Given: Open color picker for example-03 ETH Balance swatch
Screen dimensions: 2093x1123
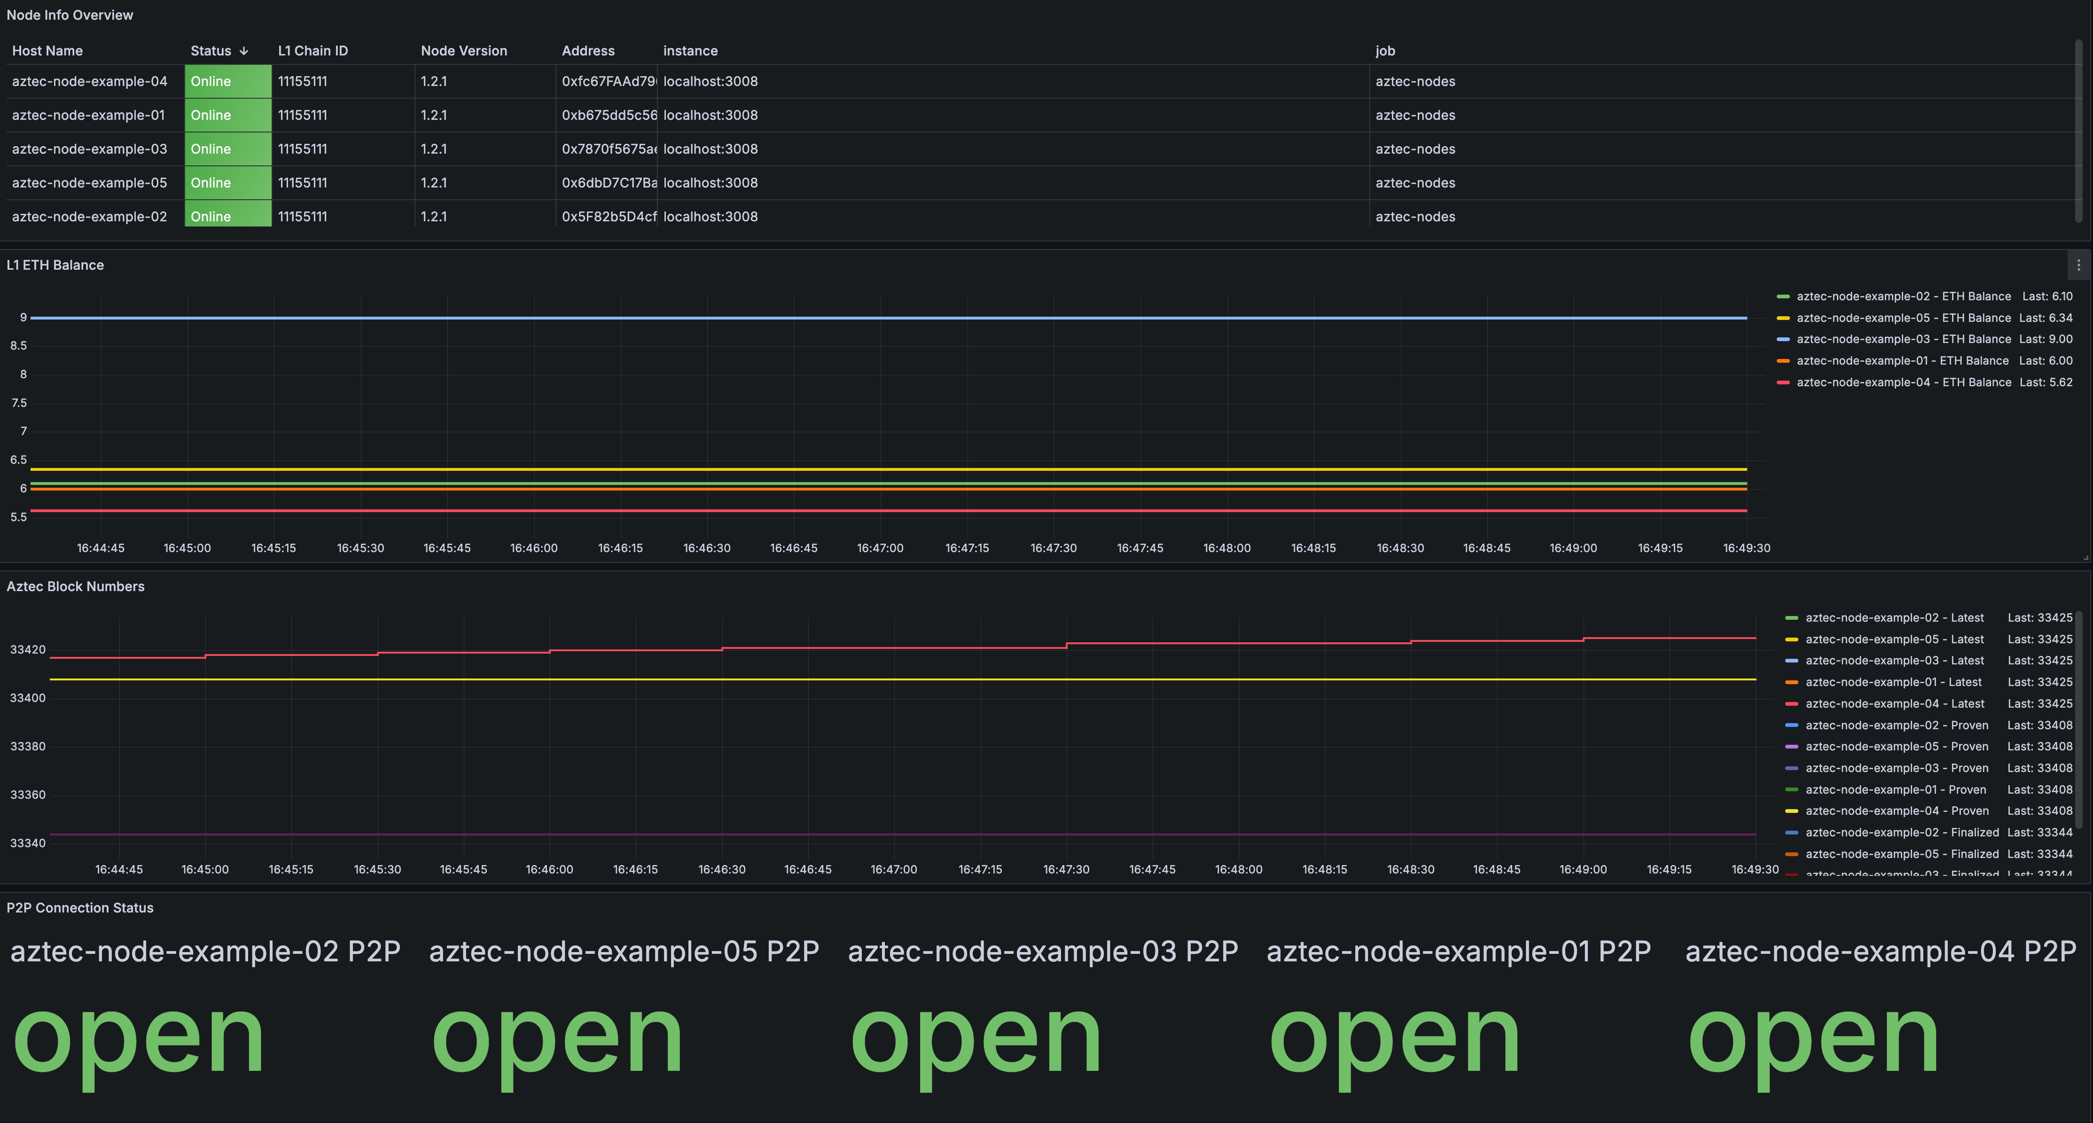Looking at the screenshot, I should coord(1783,339).
